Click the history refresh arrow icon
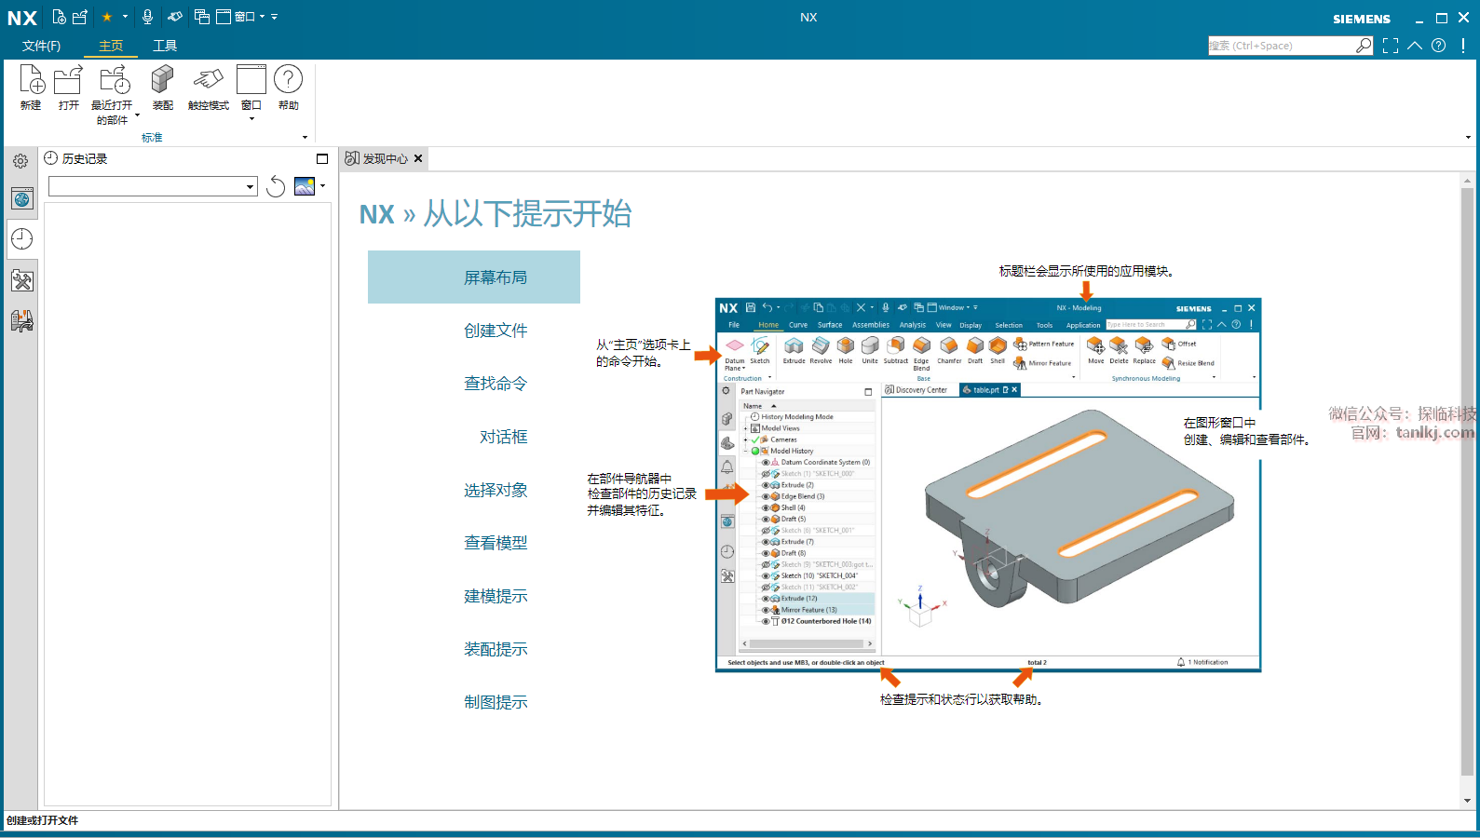 tap(276, 187)
